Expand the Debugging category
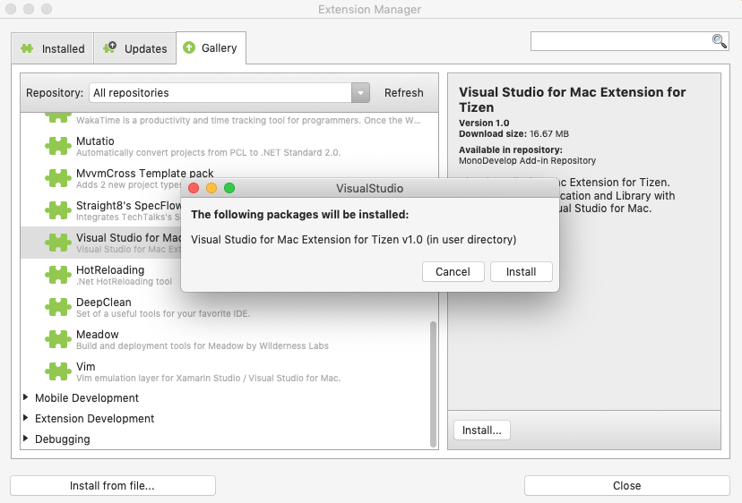The image size is (742, 503). coord(25,439)
